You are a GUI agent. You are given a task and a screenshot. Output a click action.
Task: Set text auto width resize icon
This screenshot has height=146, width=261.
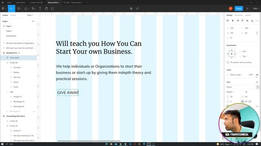click(243, 101)
